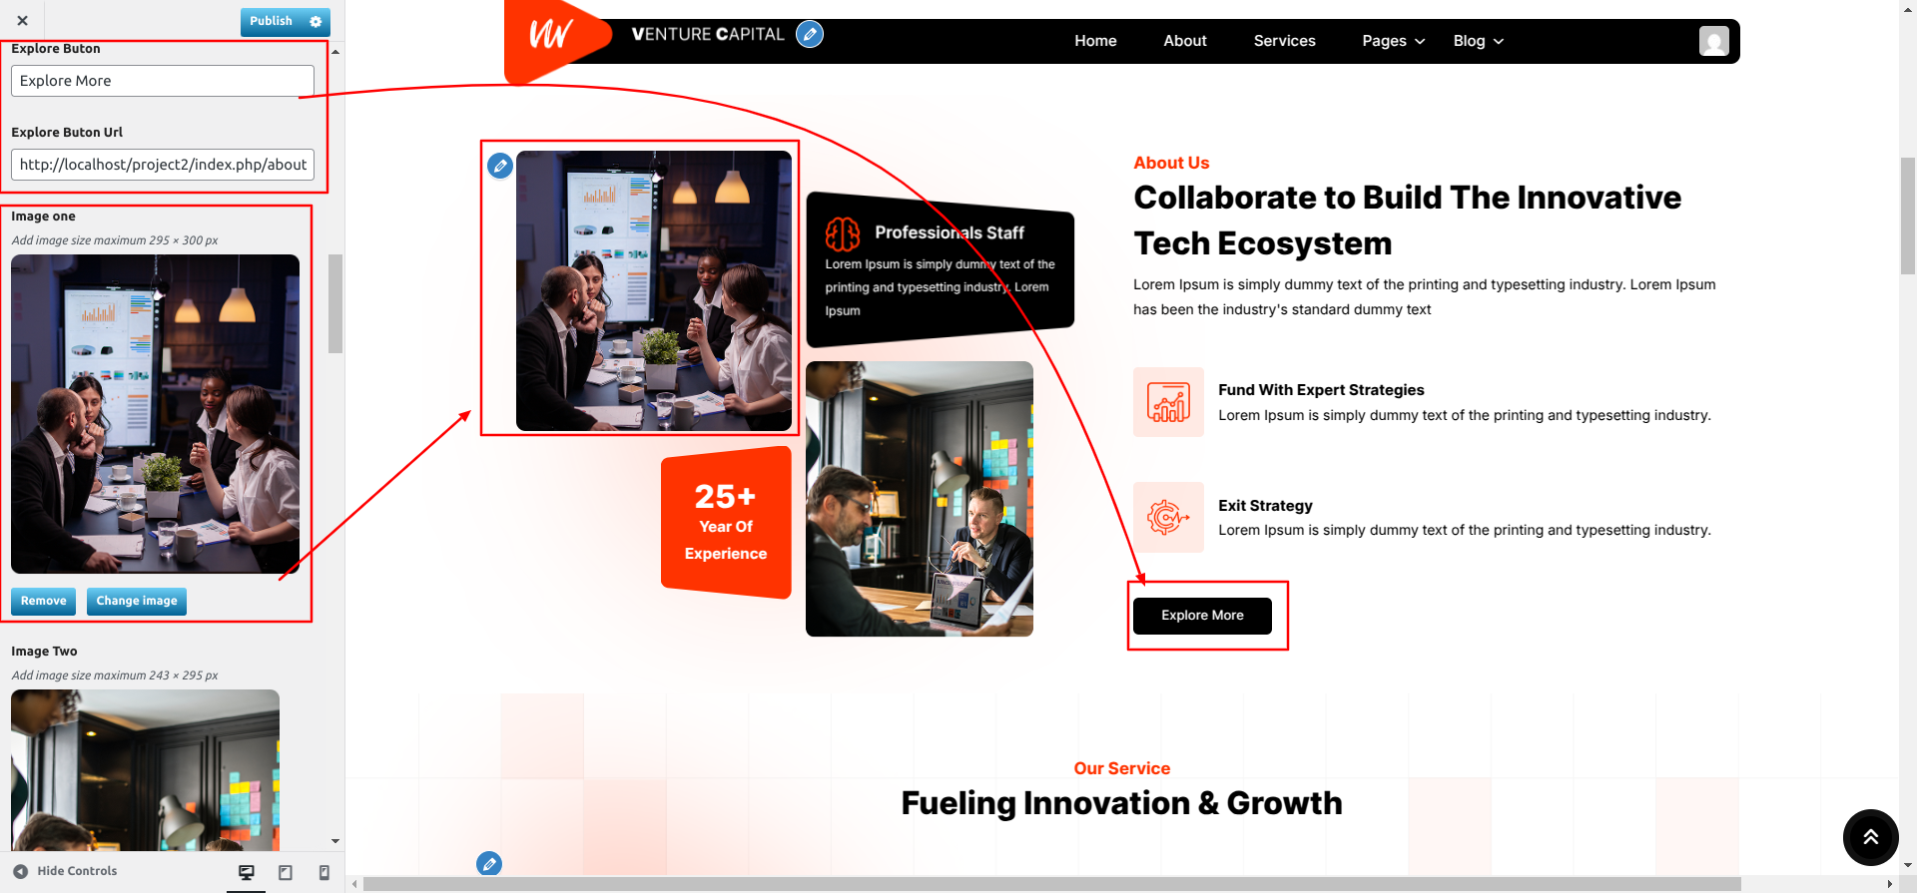Click the Publish button
The width and height of the screenshot is (1917, 893).
[x=272, y=21]
